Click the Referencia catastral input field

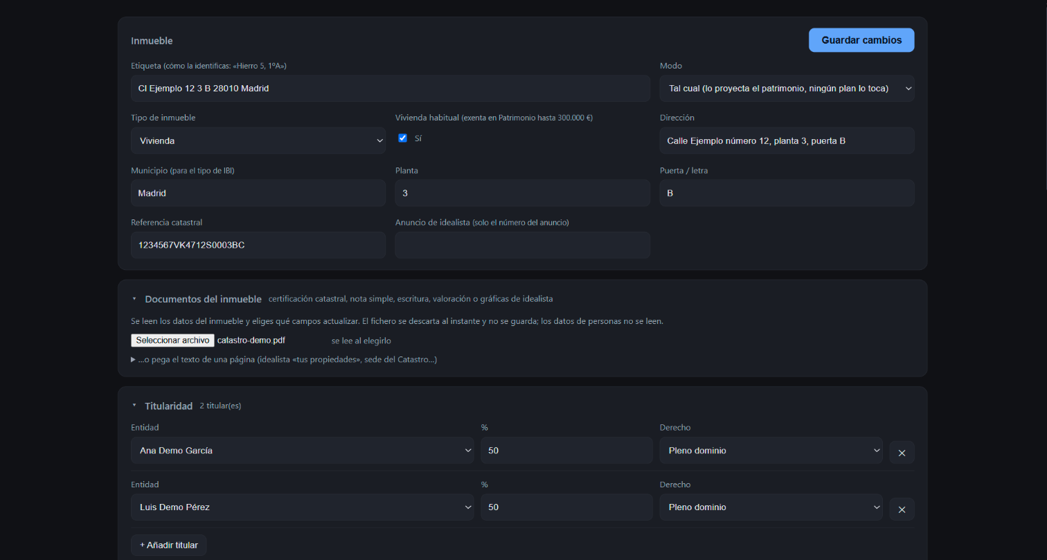click(x=258, y=245)
